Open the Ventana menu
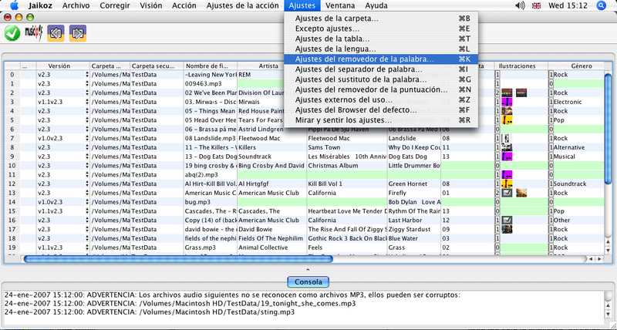The height and width of the screenshot is (330, 617). point(340,5)
